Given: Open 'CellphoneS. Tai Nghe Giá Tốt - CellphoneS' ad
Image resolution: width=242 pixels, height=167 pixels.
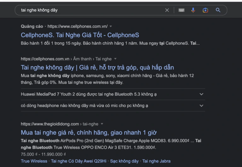Looking at the screenshot, I should click(x=80, y=35).
